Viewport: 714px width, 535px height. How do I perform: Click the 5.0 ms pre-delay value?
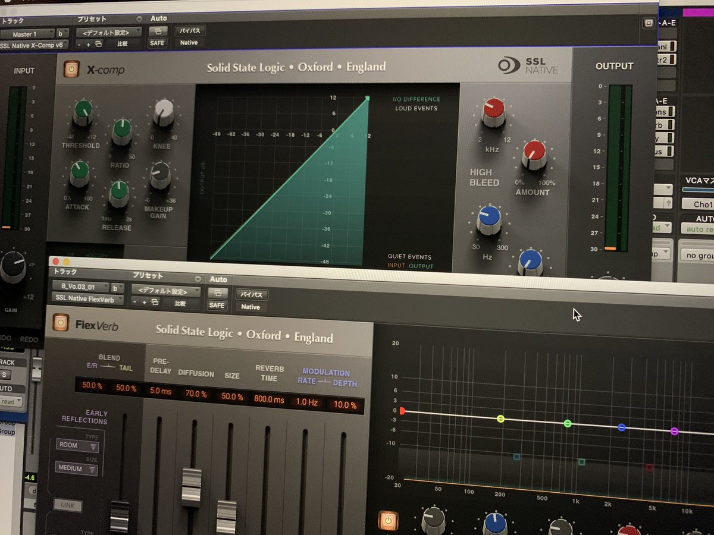click(161, 391)
